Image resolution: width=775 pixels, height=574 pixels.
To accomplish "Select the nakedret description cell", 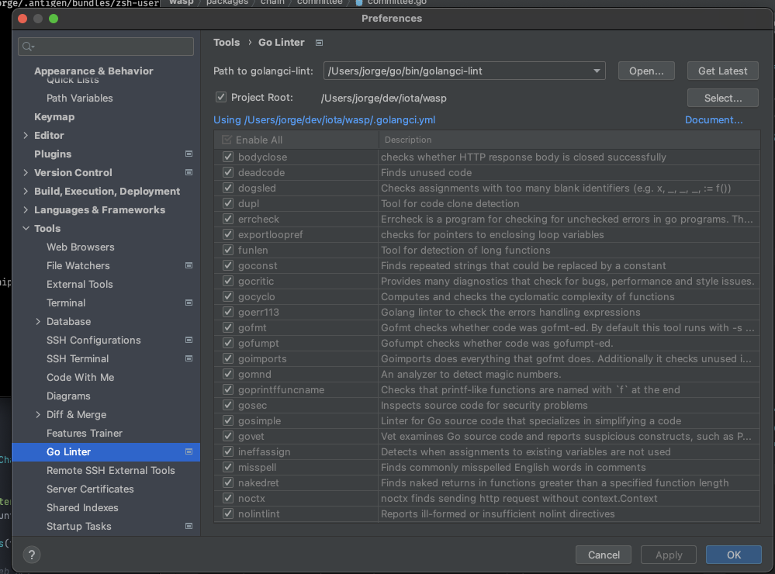I will (569, 482).
